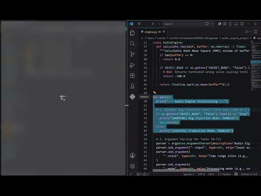Open errors and warnings count in status bar
This screenshot has height=196, width=261.
(x=142, y=174)
